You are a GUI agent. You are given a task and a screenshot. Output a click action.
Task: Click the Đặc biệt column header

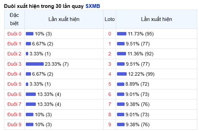[x=14, y=19]
